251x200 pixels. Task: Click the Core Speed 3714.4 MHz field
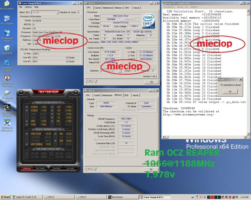(x=110, y=52)
